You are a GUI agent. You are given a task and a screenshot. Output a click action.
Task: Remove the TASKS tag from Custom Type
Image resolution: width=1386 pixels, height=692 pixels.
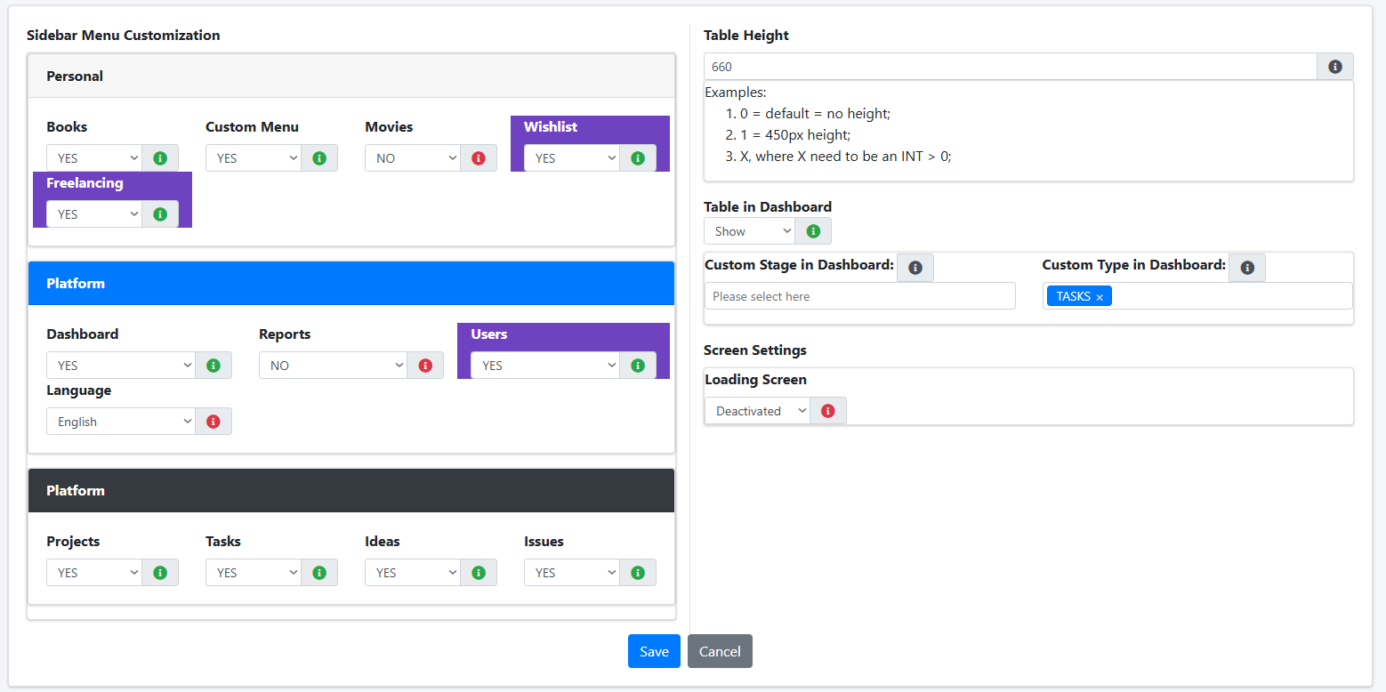click(1100, 297)
